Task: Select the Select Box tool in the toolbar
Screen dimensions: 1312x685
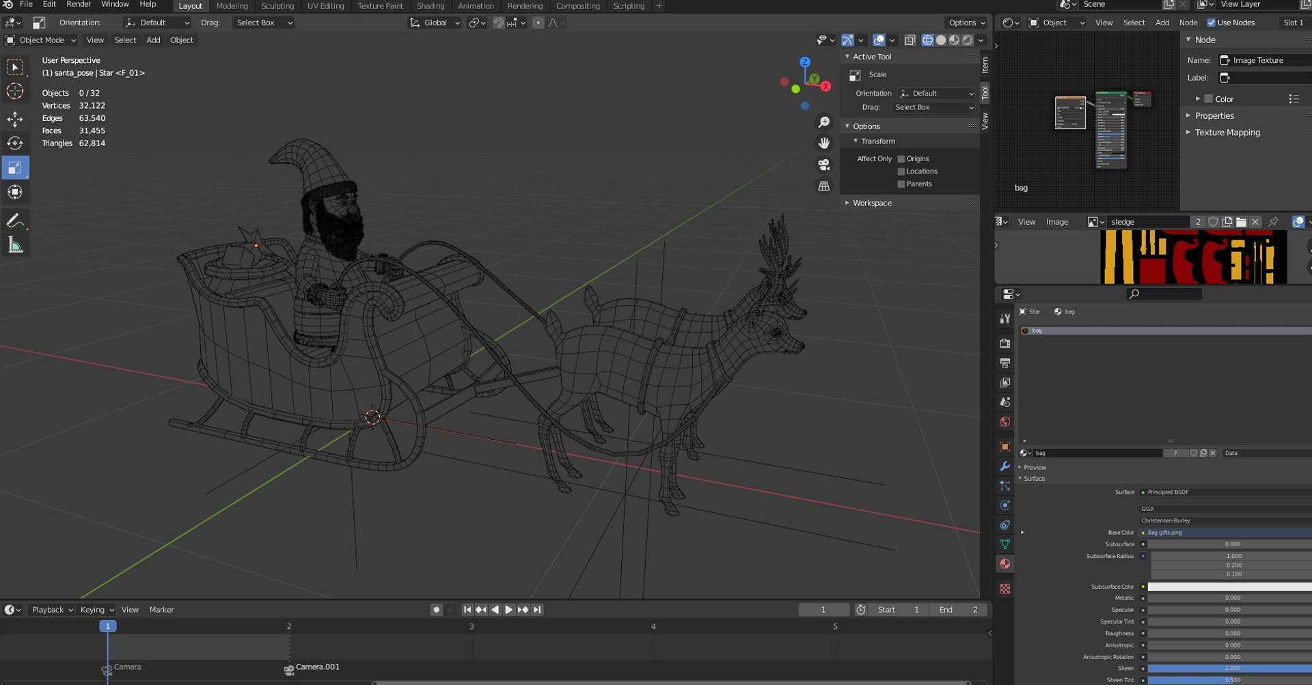Action: click(x=14, y=67)
